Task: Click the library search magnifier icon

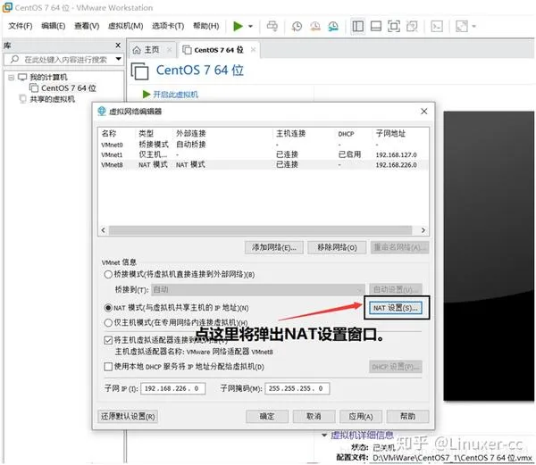Action: tap(15, 60)
